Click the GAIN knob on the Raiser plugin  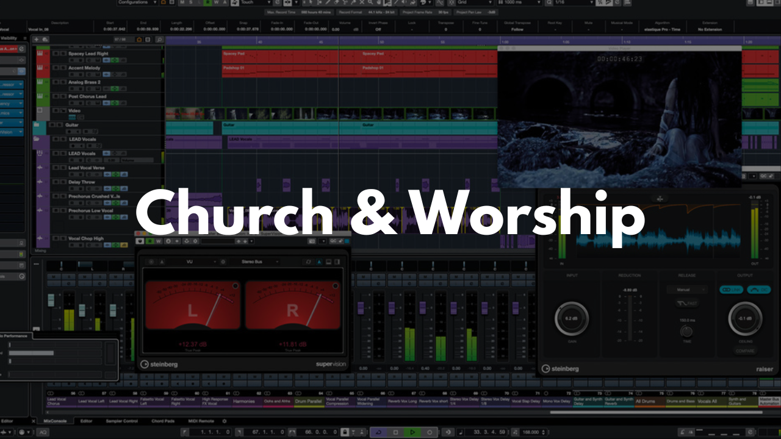coord(572,318)
